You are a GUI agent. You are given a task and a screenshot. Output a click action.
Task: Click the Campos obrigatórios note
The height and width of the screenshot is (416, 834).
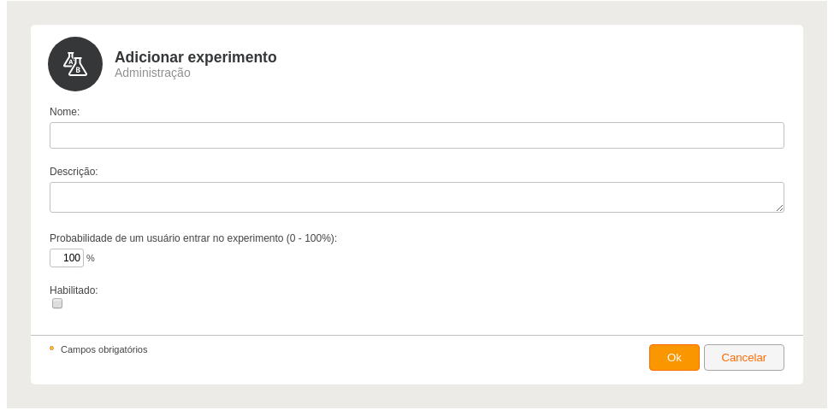point(104,349)
